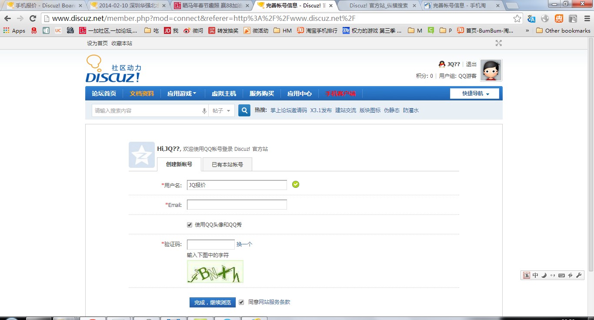Open the 淘宝手机排行 bookmark

[317, 30]
